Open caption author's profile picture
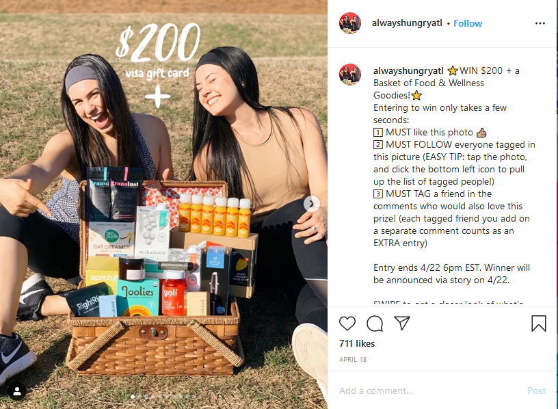Screen dimensions: 558x409 pos(350,75)
